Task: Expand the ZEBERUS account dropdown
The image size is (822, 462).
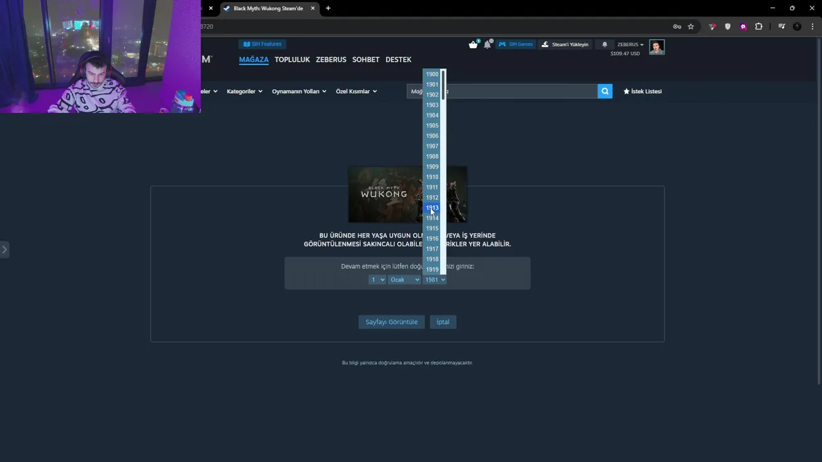Action: [630, 44]
